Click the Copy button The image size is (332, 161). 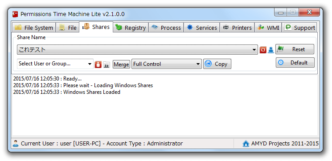pos(217,64)
